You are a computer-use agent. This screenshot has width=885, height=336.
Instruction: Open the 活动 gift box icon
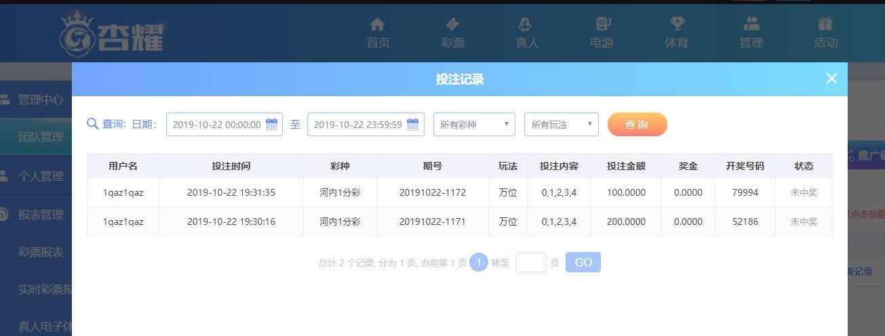(x=825, y=24)
